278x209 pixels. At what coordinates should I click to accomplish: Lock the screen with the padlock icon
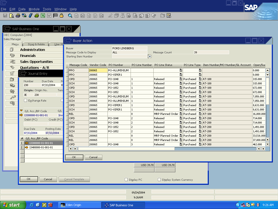tap(62, 16)
